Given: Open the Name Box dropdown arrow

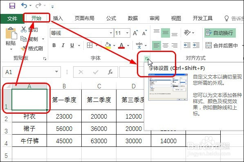Looking at the screenshot, I should [x=56, y=72].
